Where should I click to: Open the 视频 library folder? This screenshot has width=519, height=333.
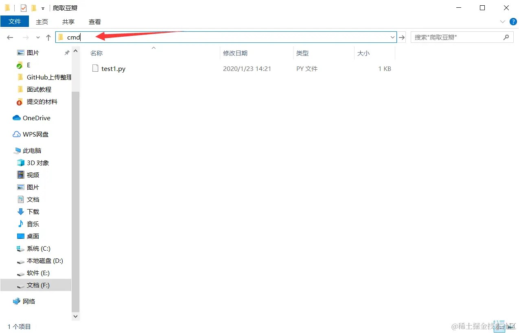33,175
